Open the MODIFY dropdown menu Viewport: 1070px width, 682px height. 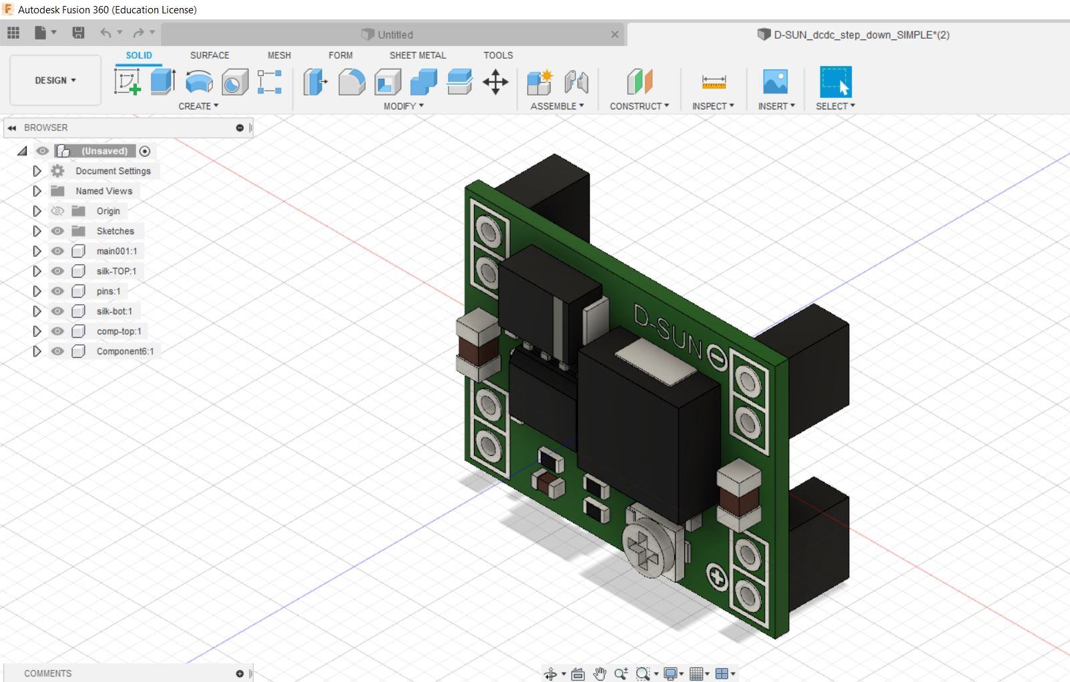click(x=403, y=106)
